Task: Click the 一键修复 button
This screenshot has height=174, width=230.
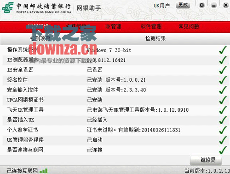Action: [206, 160]
